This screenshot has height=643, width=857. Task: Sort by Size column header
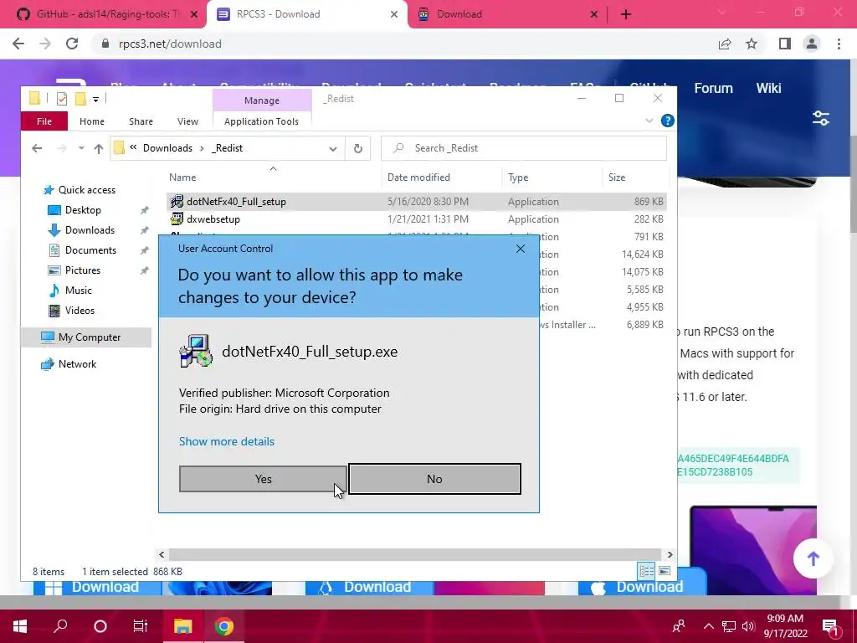[x=617, y=177]
